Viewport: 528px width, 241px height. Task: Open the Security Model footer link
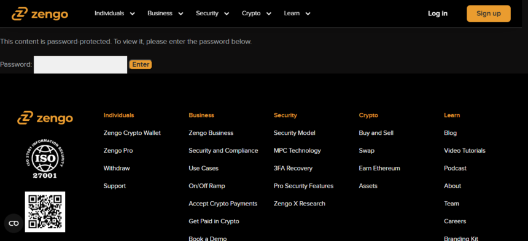[295, 133]
